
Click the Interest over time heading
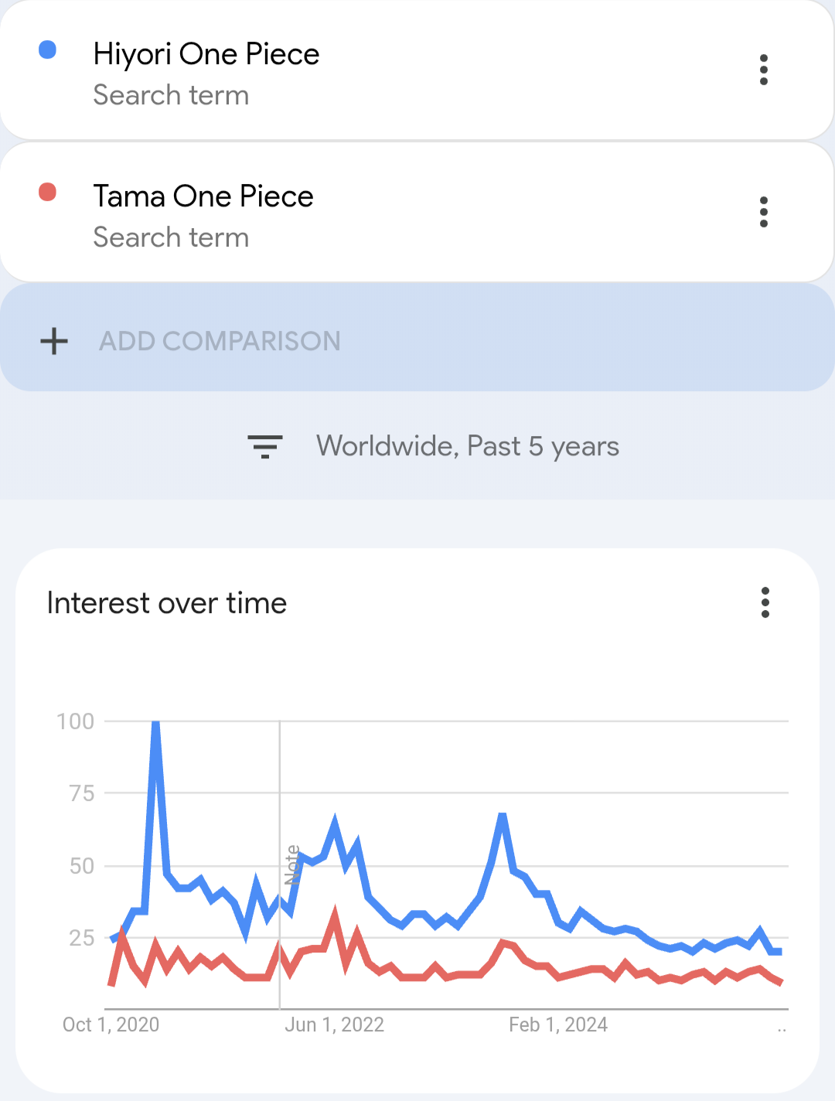[167, 603]
